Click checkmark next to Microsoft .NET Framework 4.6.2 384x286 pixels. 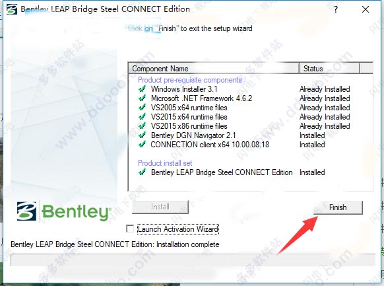coord(142,98)
